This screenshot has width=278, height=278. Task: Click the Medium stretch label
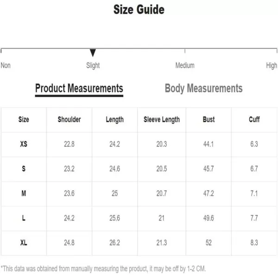point(185,65)
